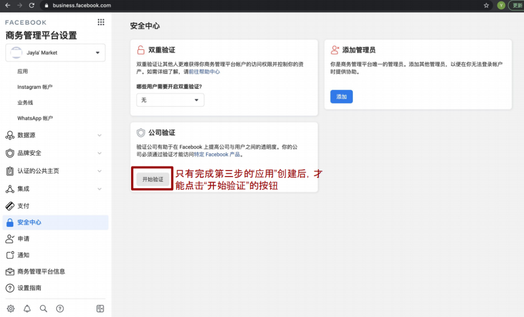Screen dimensions: 524x317
Task: Open the apps grid icon near FACEBOOK logo
Action: 100,22
